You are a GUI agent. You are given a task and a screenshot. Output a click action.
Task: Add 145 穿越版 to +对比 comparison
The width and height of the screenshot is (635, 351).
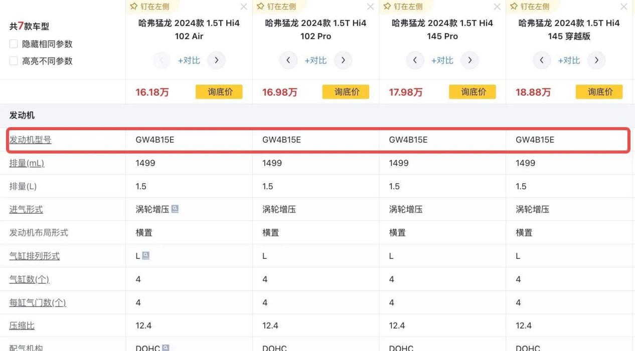(569, 60)
